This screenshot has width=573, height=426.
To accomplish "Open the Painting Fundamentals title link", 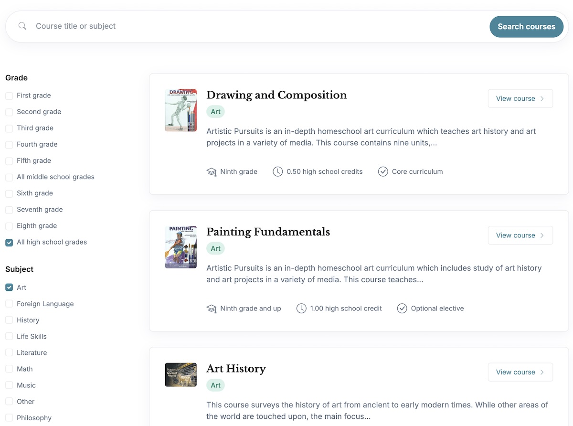I will coord(268,232).
